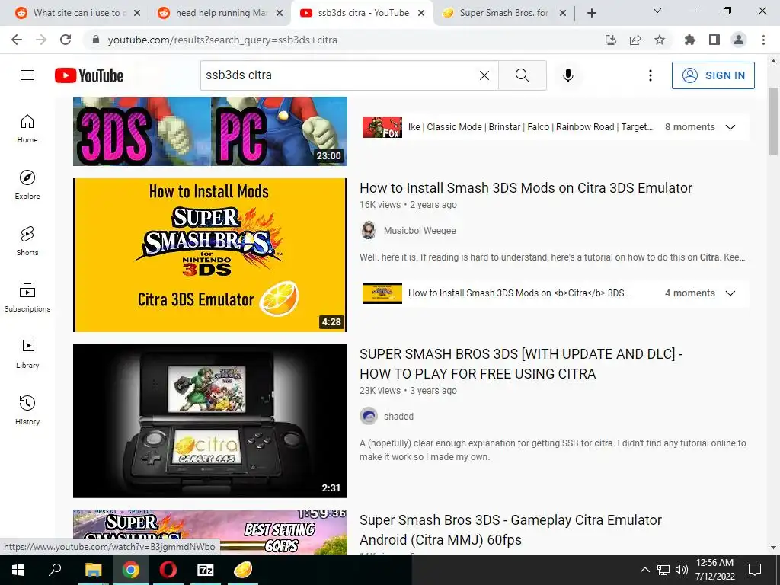Open Subscriptions in the sidebar
This screenshot has height=585, width=780.
pos(27,297)
